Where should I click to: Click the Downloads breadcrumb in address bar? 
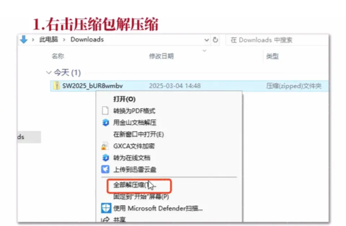[x=87, y=39]
